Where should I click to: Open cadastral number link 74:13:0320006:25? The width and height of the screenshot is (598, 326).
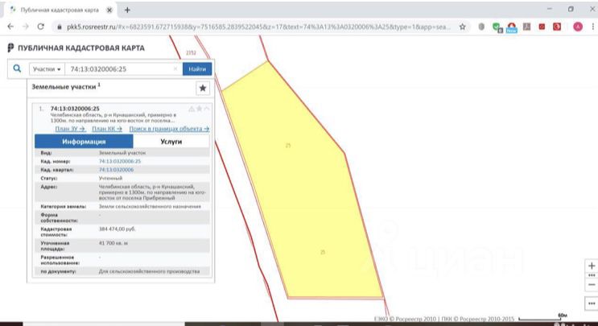coord(120,161)
